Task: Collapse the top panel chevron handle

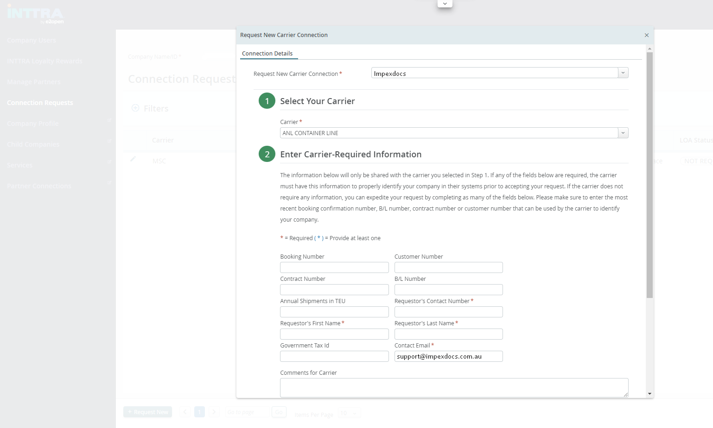Action: pyautogui.click(x=445, y=4)
